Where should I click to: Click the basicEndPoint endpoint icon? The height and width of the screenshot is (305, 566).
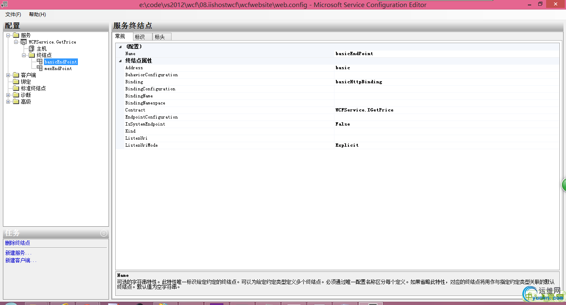click(39, 62)
